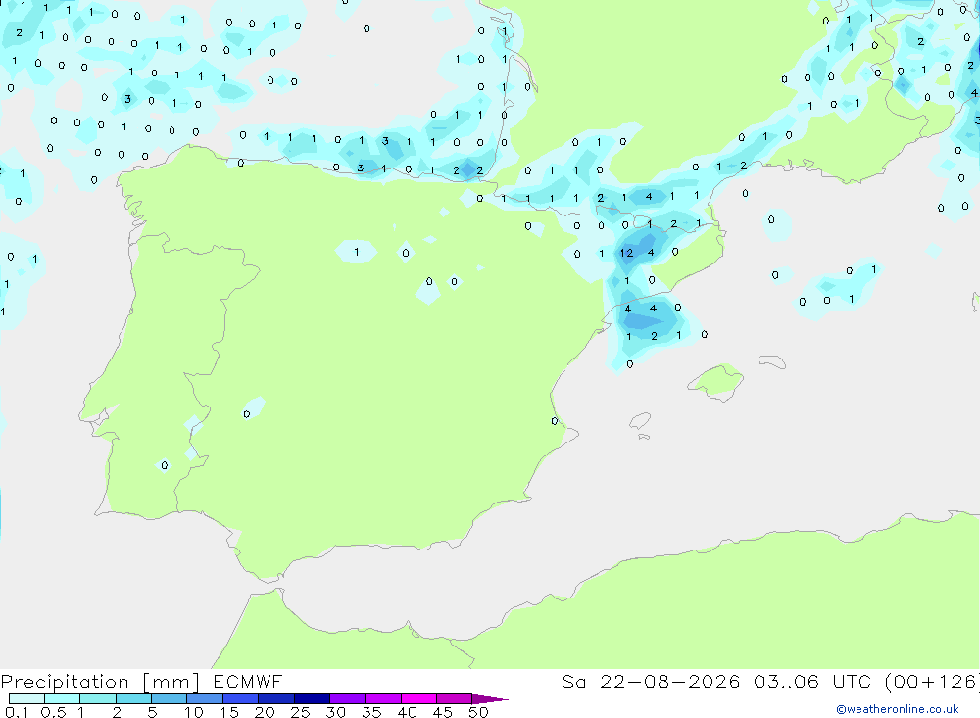This screenshot has height=718, width=980.
Task: Pick the 10 to 15 mm legend swatch
Action: pos(205,698)
